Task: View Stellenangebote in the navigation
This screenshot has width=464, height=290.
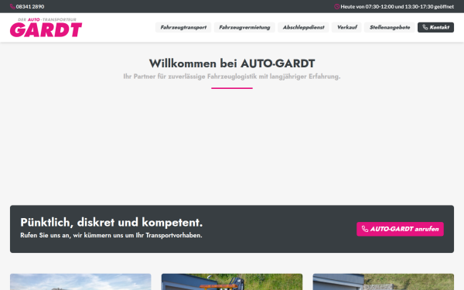Action: [390, 27]
